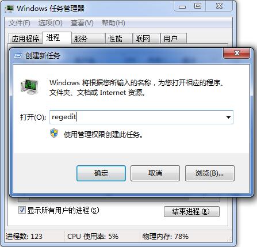Switch to the 应用程序 tab
Viewport: 257px width, 247px height.
coord(25,39)
